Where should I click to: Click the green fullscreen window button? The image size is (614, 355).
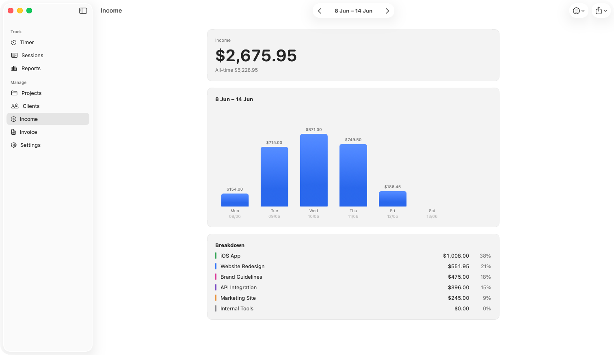[x=29, y=11]
